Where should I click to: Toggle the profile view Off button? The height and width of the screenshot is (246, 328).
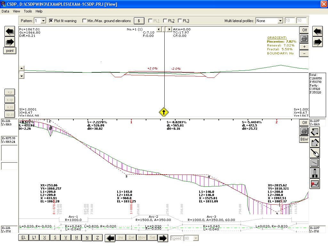(x=304, y=123)
